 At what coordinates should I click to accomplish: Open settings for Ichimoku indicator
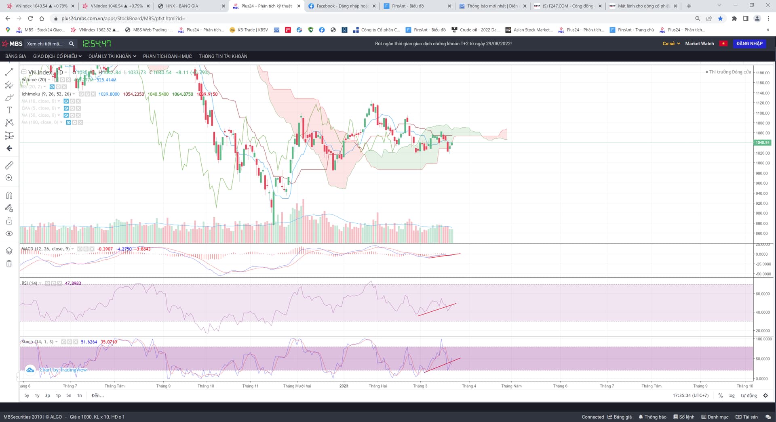click(87, 94)
